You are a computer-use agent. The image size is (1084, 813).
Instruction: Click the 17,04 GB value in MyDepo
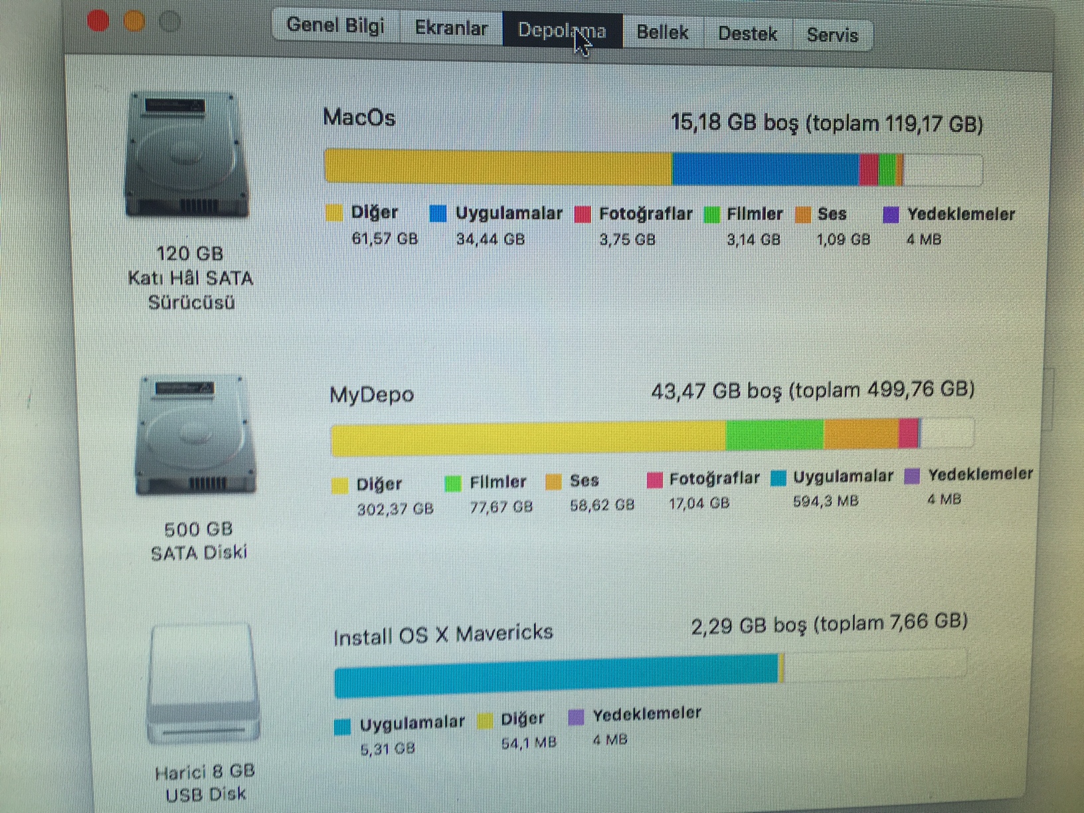699,503
